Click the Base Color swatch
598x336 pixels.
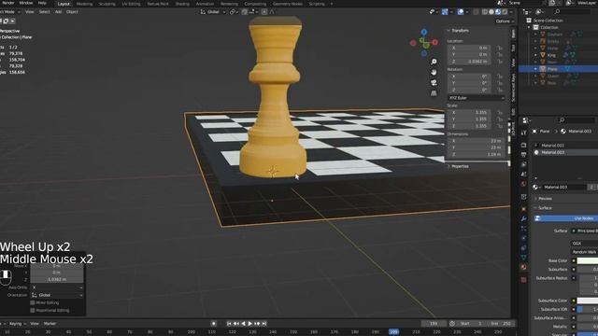click(588, 261)
